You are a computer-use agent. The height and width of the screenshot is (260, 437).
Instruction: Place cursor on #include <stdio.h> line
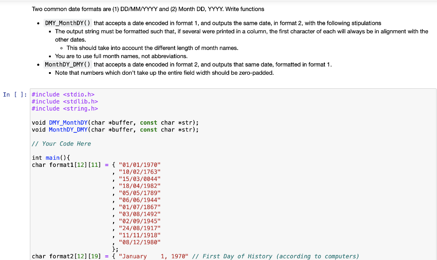[63, 94]
